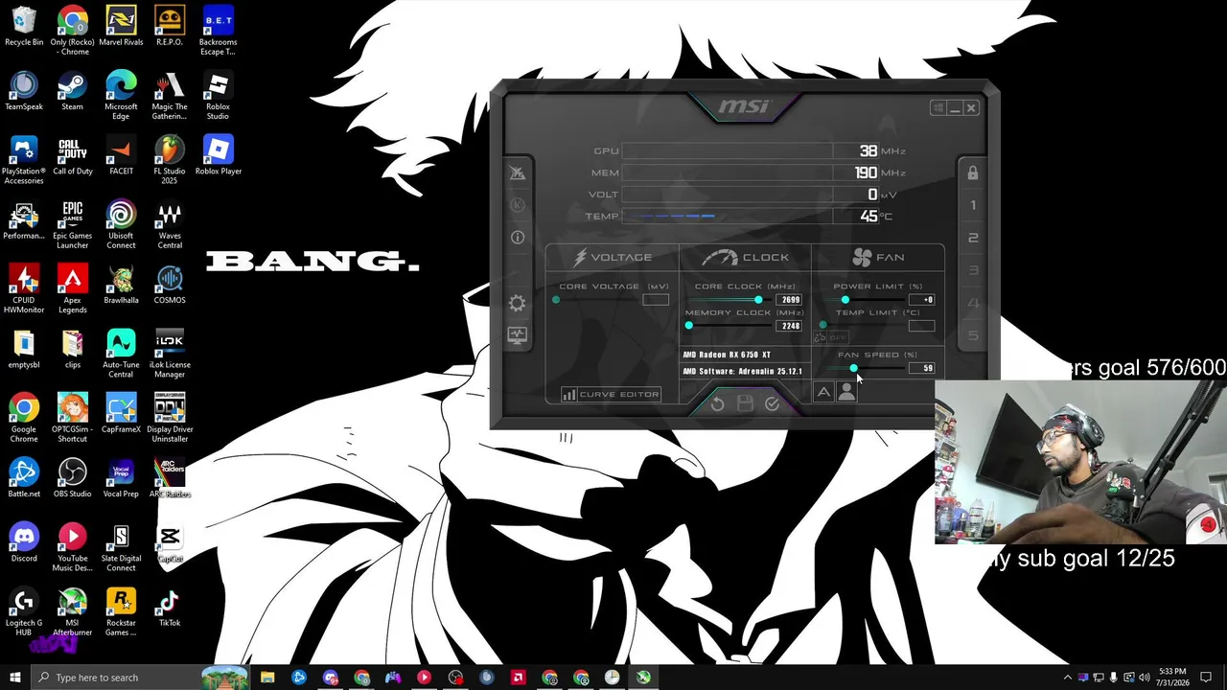Open the Curve Editor
This screenshot has width=1227, height=690.
611,394
